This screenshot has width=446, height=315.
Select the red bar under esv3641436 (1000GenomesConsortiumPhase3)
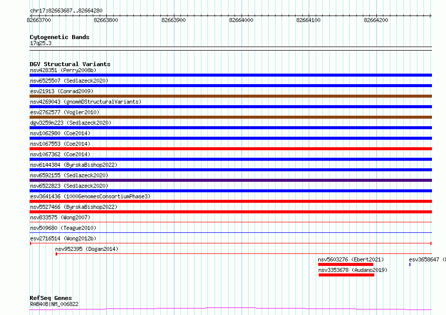point(231,201)
